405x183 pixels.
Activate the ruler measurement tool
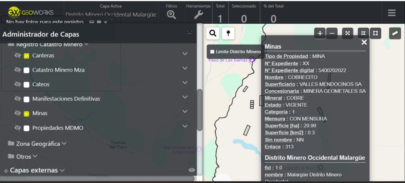pos(395,33)
